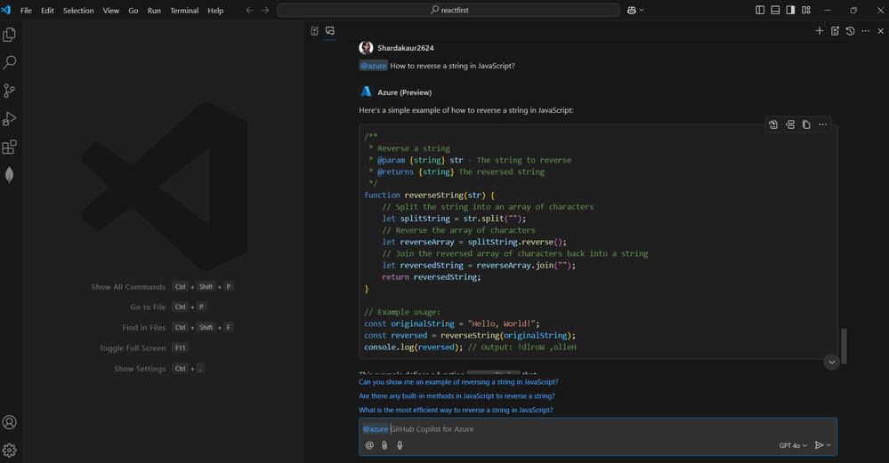The width and height of the screenshot is (889, 463).
Task: Click the reactfirst search command center
Action: click(449, 10)
